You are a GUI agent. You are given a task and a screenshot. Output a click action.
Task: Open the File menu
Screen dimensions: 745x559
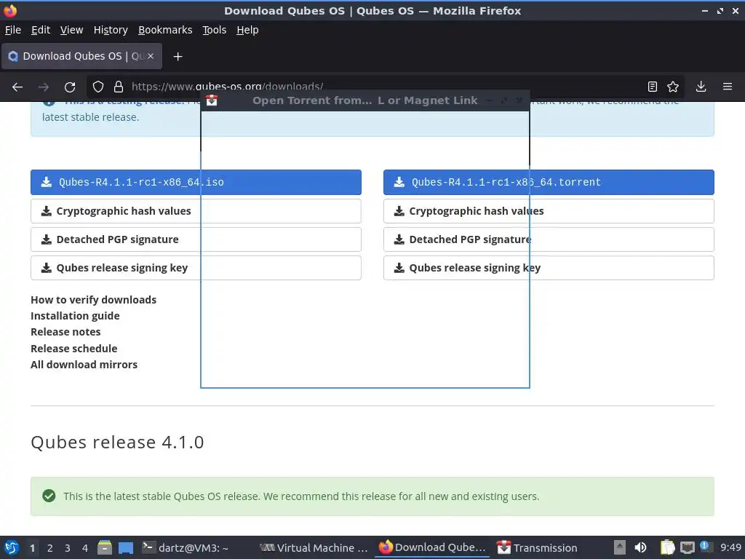click(x=13, y=30)
